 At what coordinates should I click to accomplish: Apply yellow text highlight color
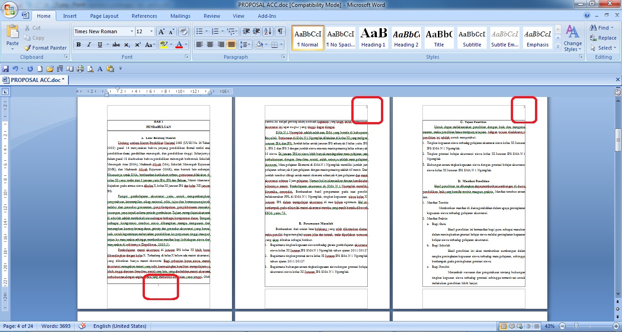point(164,45)
